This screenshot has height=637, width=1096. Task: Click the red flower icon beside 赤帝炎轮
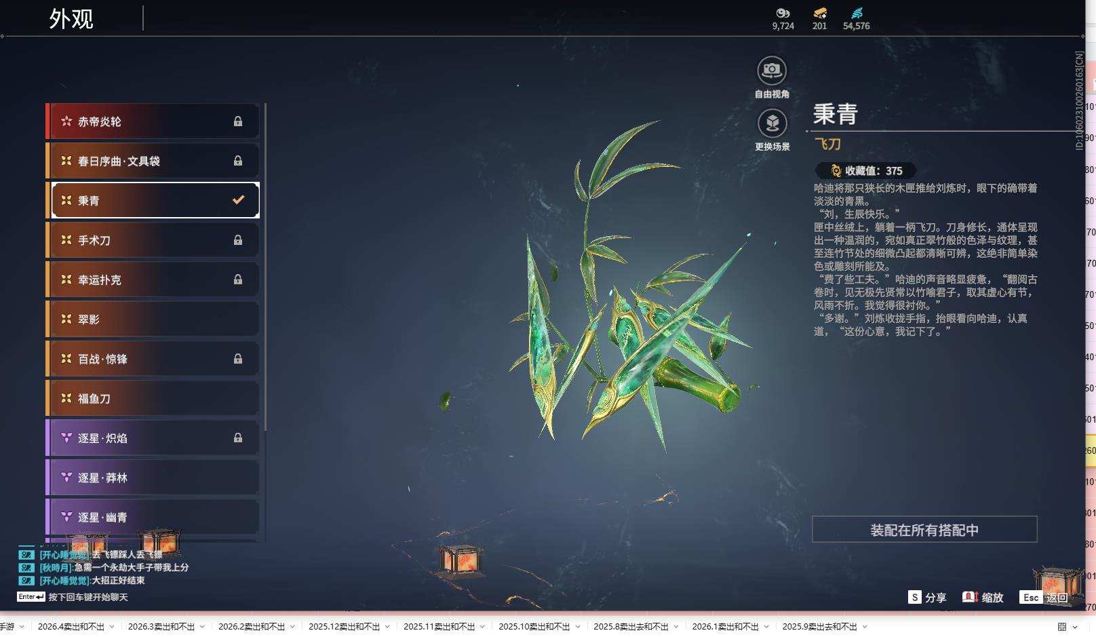click(x=65, y=121)
